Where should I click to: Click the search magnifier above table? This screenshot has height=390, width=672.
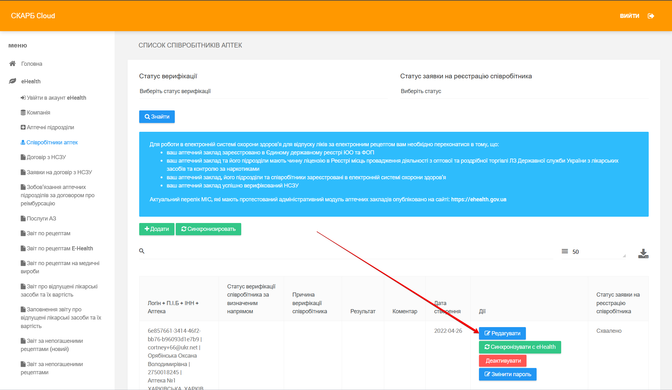[x=142, y=251]
